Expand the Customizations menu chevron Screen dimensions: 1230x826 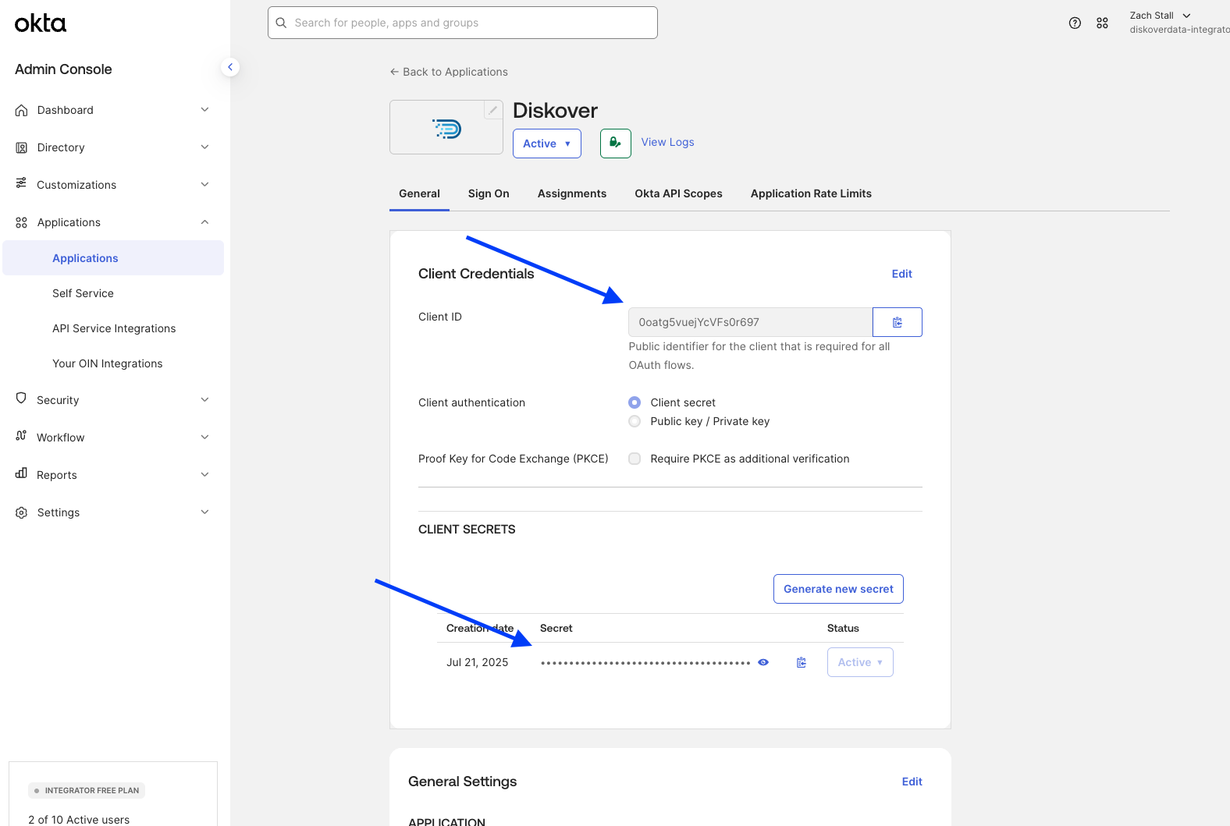204,185
